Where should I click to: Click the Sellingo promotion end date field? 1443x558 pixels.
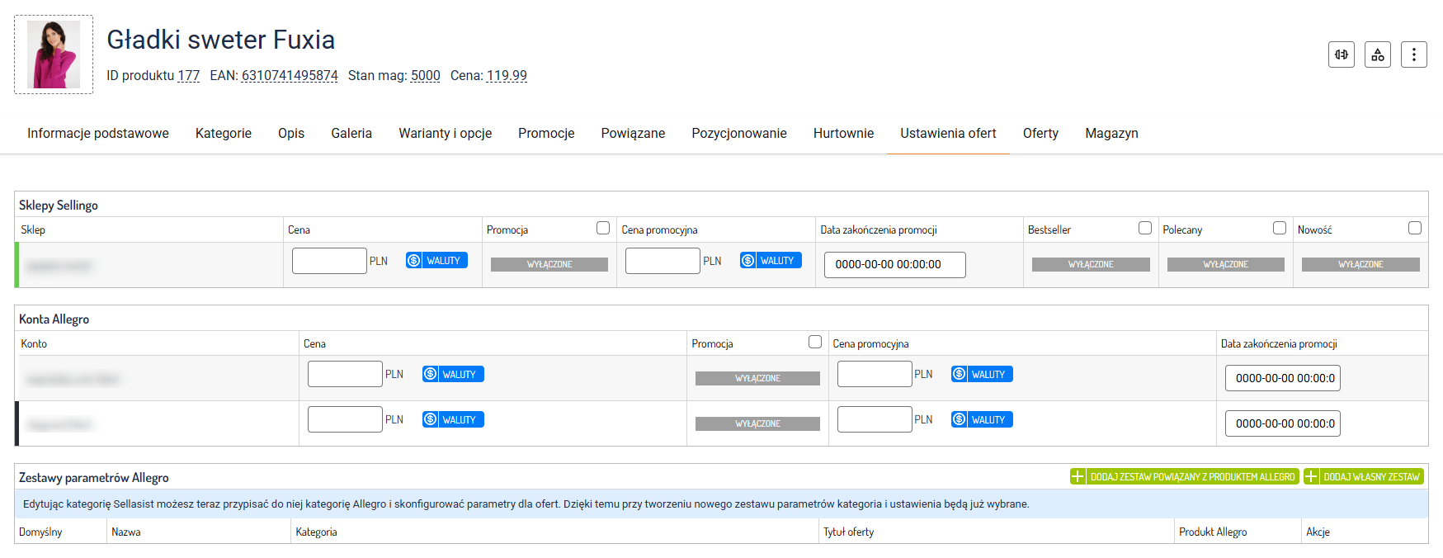[x=894, y=265]
